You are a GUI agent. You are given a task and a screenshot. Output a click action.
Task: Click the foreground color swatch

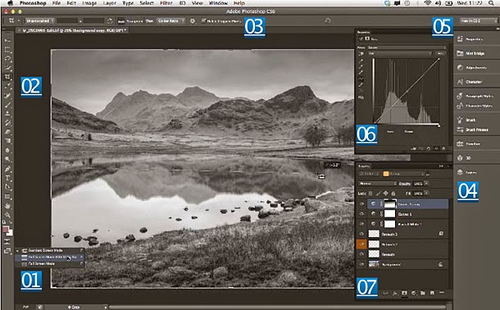(x=6, y=229)
